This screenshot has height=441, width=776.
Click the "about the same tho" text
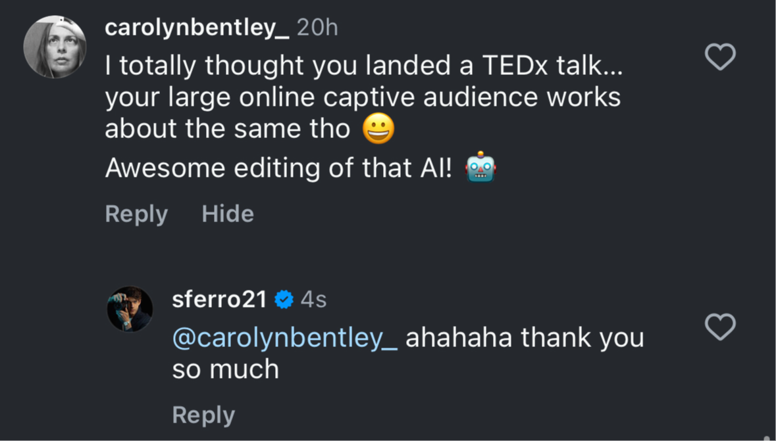228,129
